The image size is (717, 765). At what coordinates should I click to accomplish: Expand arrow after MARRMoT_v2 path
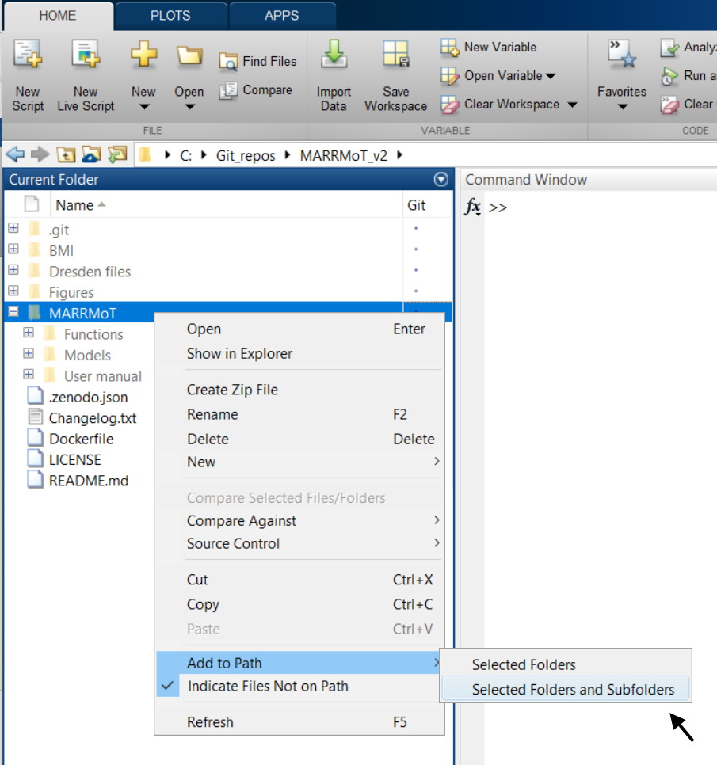(400, 155)
